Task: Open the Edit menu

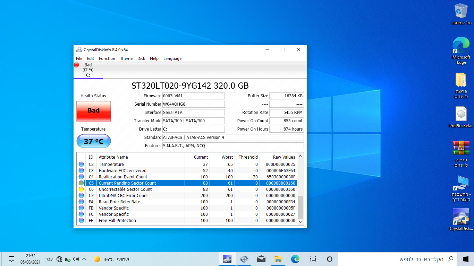Action: click(x=91, y=59)
